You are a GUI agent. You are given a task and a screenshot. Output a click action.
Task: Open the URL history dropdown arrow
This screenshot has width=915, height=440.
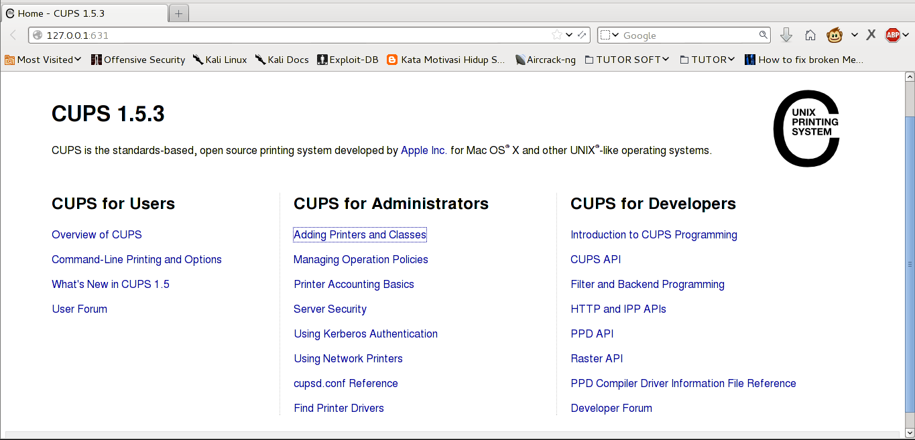(x=569, y=35)
